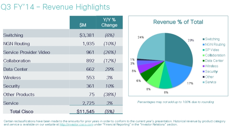Select the '(26%)' change value

pos(109,52)
